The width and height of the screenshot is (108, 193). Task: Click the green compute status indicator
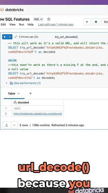[x=96, y=22]
